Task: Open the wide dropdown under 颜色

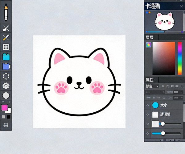Action: pyautogui.click(x=155, y=92)
